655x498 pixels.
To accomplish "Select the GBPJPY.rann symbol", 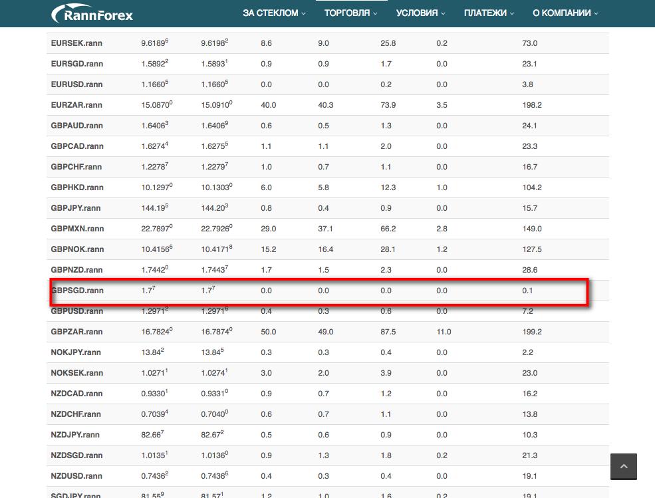I will [x=76, y=208].
